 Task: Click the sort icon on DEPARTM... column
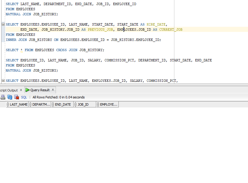point(31,104)
